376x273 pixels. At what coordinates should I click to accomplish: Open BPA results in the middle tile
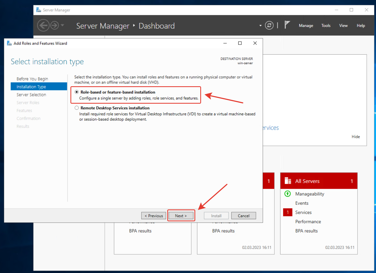click(223, 231)
